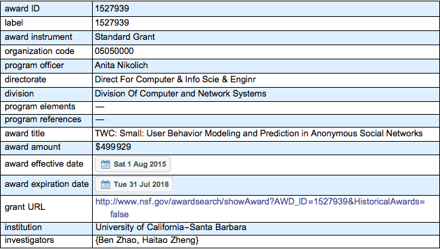Screen dimensions: 440x249
Task: Click calendar icon beside Tue 31 Jul 2018
Action: click(106, 185)
